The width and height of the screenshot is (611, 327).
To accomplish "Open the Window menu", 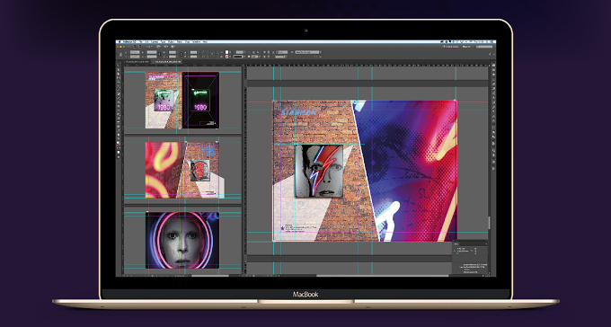I will 197,41.
